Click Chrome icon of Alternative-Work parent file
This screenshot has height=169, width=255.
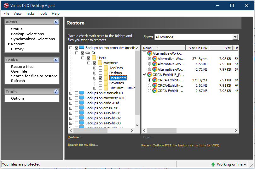(150, 53)
